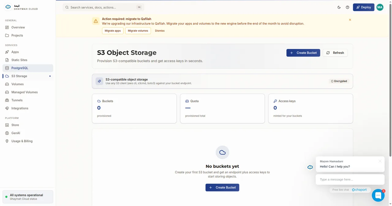The height and width of the screenshot is (206, 392).
Task: Click the chat agent cloud avatar
Action: coord(310,167)
